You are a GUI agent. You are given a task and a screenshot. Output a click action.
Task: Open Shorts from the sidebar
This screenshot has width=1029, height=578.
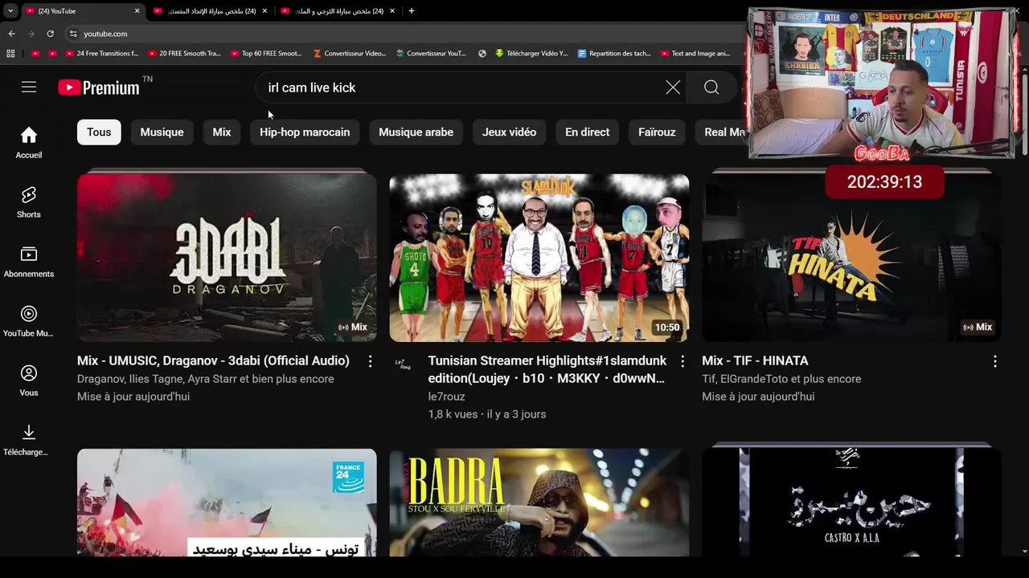coord(29,202)
